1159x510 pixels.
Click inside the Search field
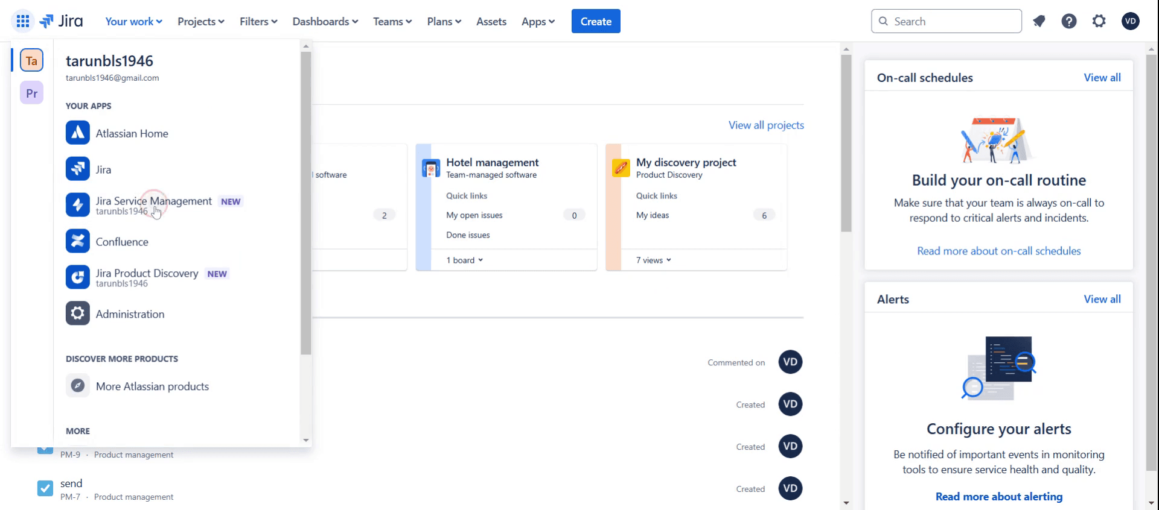pyautogui.click(x=947, y=21)
